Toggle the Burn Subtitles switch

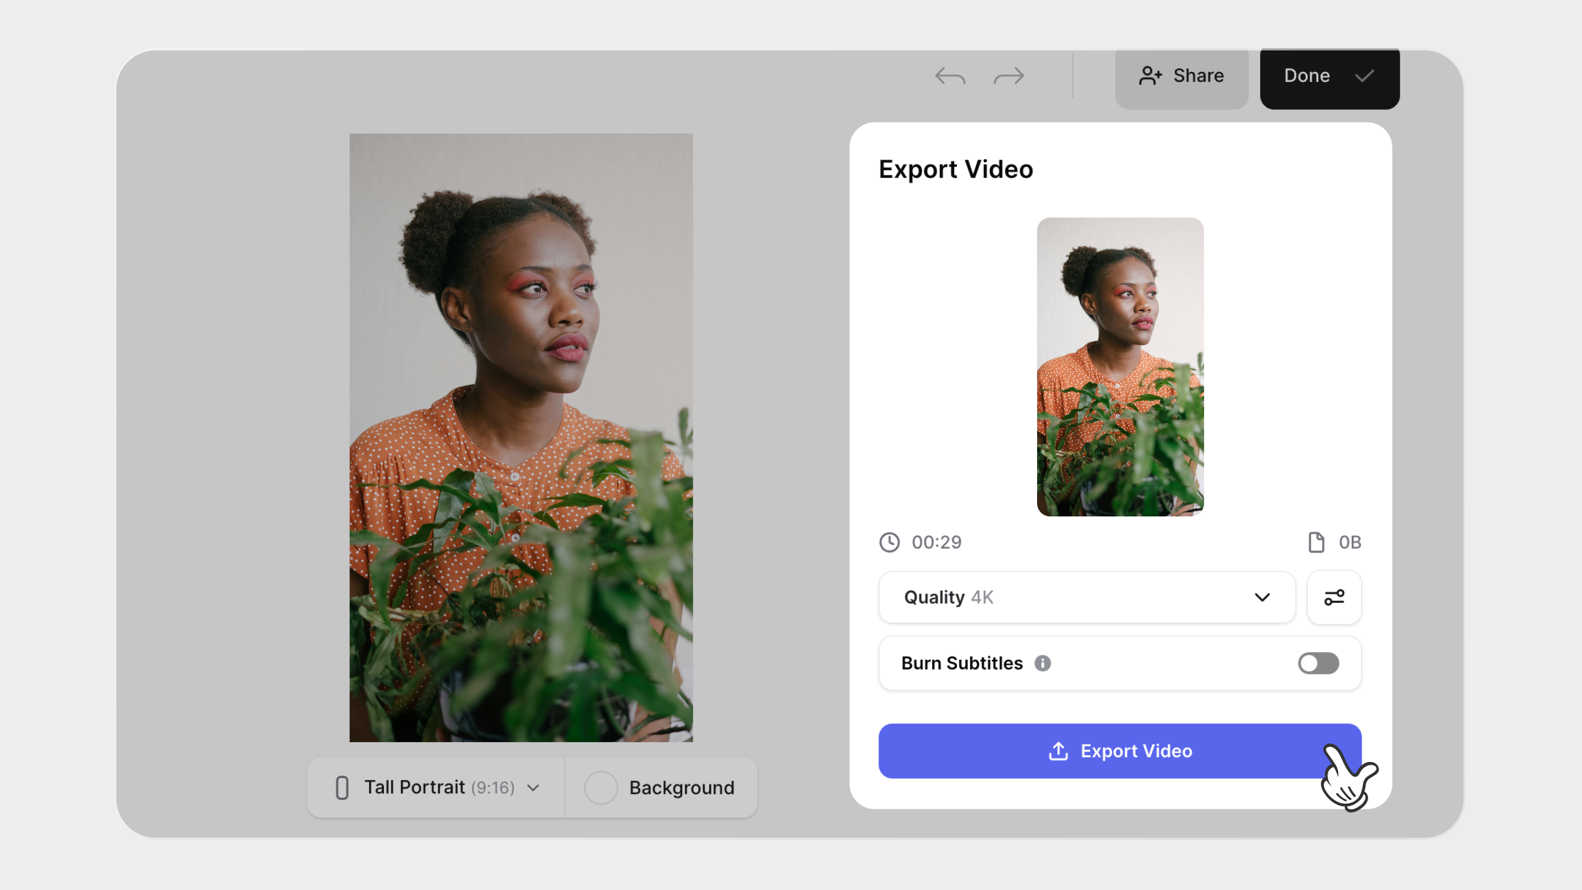[1318, 663]
